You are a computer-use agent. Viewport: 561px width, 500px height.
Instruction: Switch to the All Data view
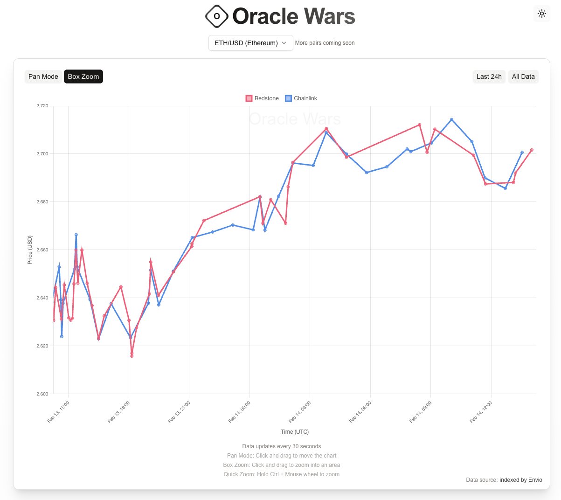pos(523,76)
